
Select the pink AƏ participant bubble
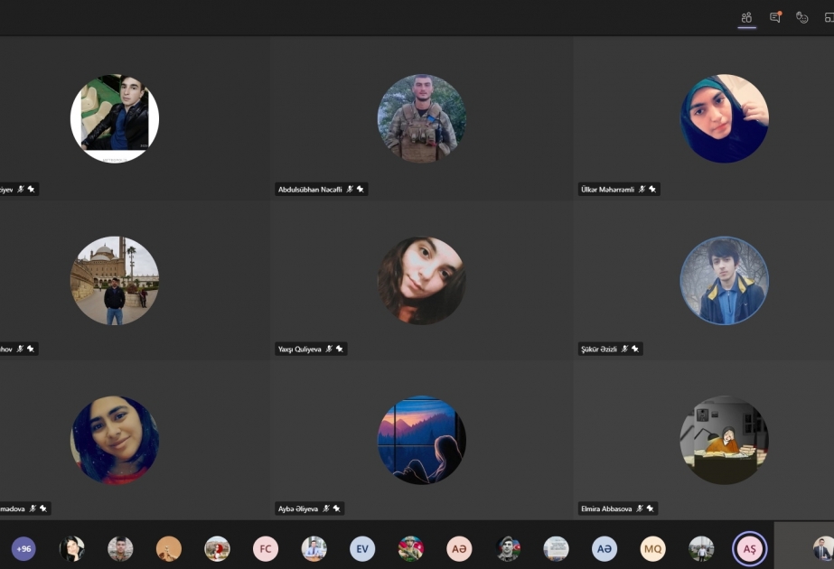pos(459,549)
